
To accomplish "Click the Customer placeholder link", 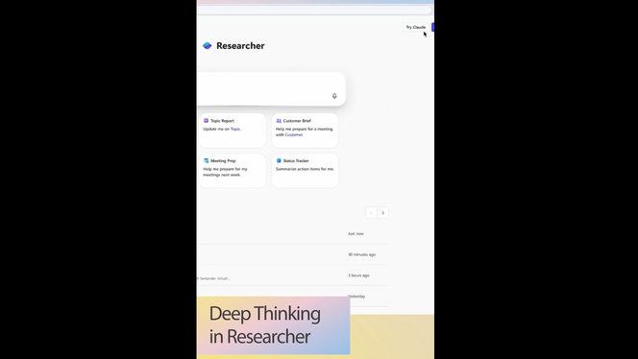I will 294,134.
